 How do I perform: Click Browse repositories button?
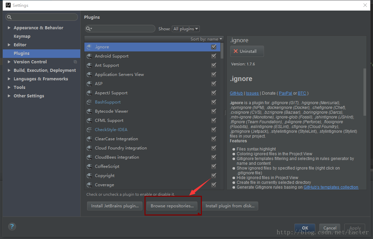pyautogui.click(x=172, y=206)
